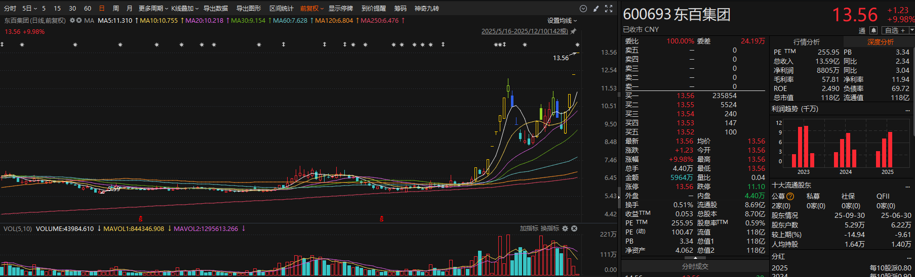This screenshot has width=915, height=277.
Task: Select the 周 weekly period tab
Action: (116, 9)
